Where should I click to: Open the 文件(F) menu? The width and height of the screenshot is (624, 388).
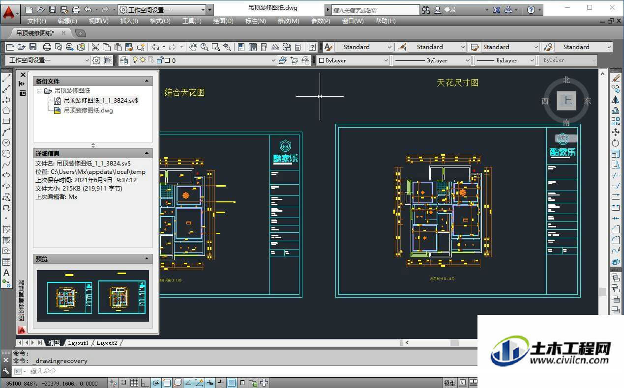(37, 21)
